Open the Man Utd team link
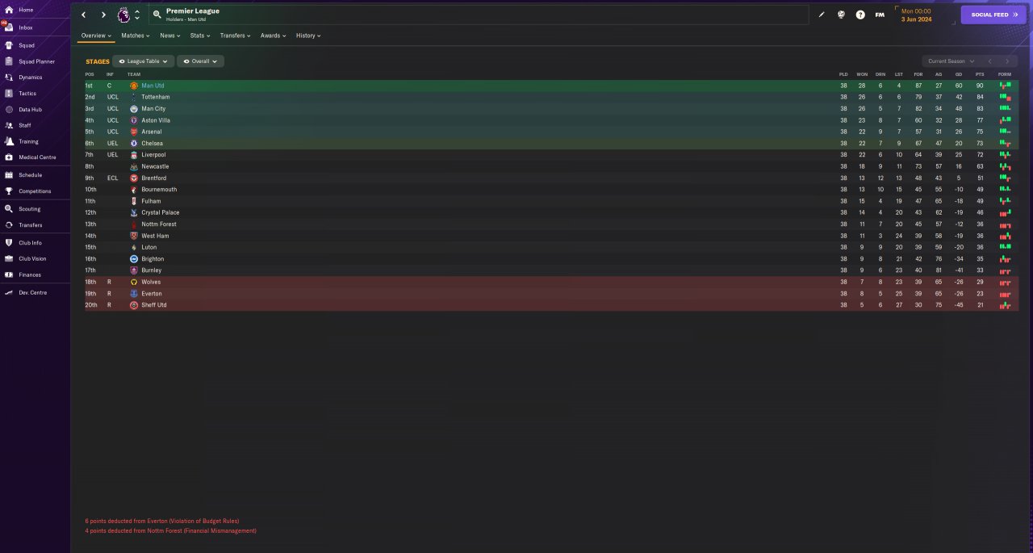1033x553 pixels. point(153,86)
